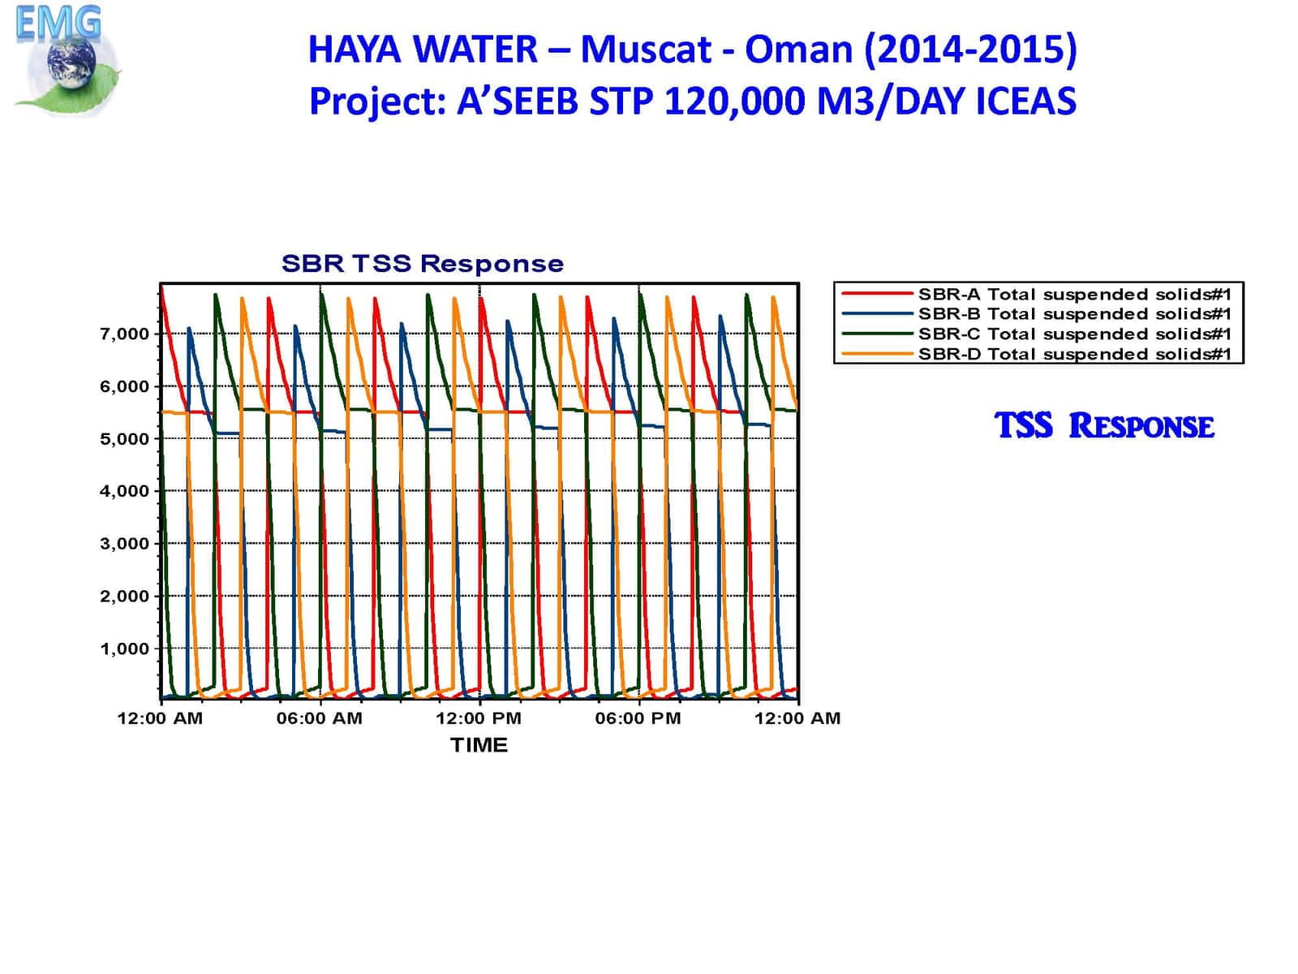This screenshot has width=1298, height=974.
Task: Click the 7,000 y-axis tick label
Action: coord(124,334)
